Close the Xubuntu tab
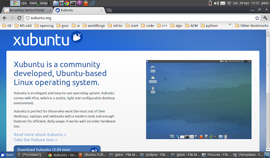This screenshot has width=270, height=158. (101, 10)
